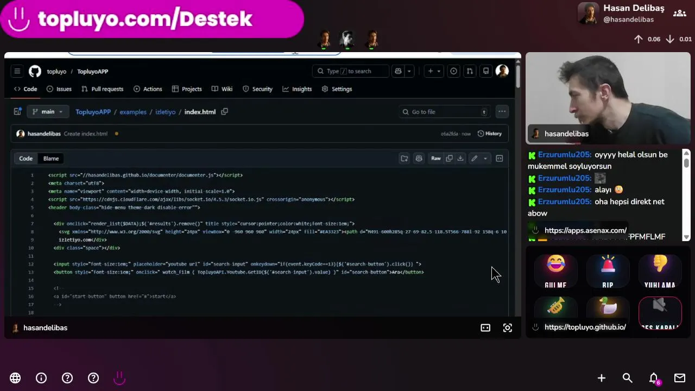Image resolution: width=695 pixels, height=391 pixels.
Task: Expand the Copilot dropdown arrow in header
Action: tap(409, 71)
